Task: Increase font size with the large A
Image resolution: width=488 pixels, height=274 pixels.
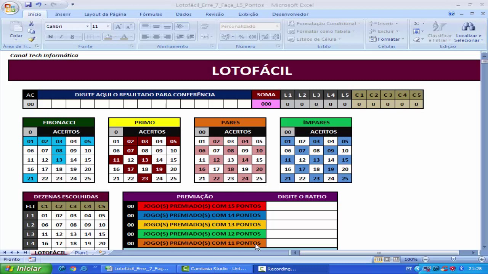Action: tap(118, 26)
